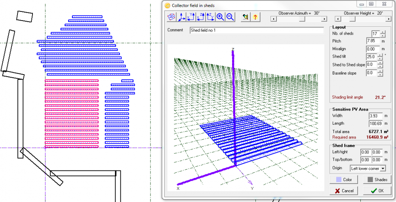Click the Observer Azimuth slider handle
The width and height of the screenshot is (396, 202).
(302, 19)
